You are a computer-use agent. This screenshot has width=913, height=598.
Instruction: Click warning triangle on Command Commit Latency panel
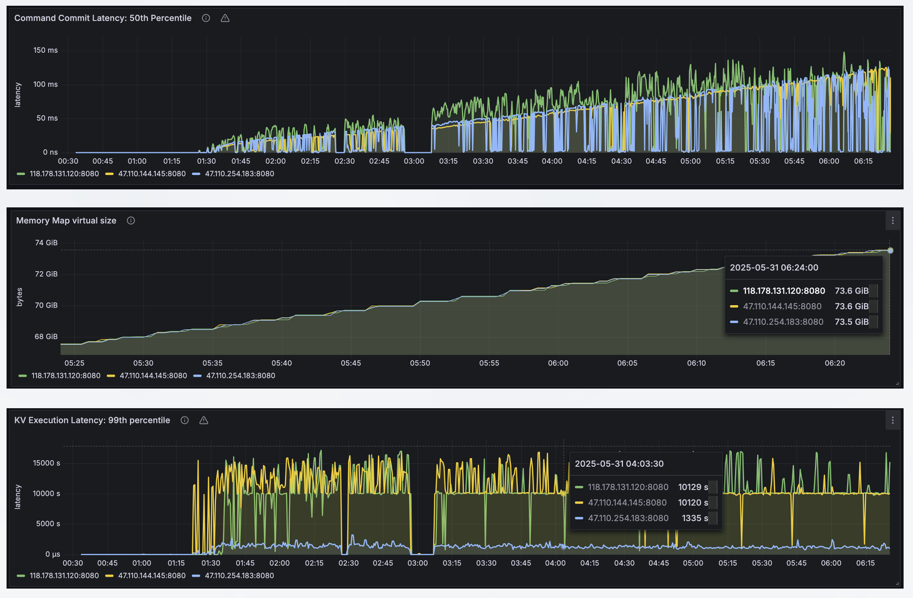225,18
